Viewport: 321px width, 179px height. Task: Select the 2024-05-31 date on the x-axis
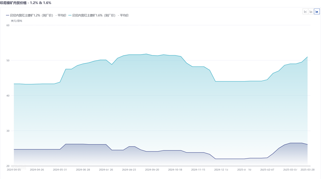pos(60,170)
